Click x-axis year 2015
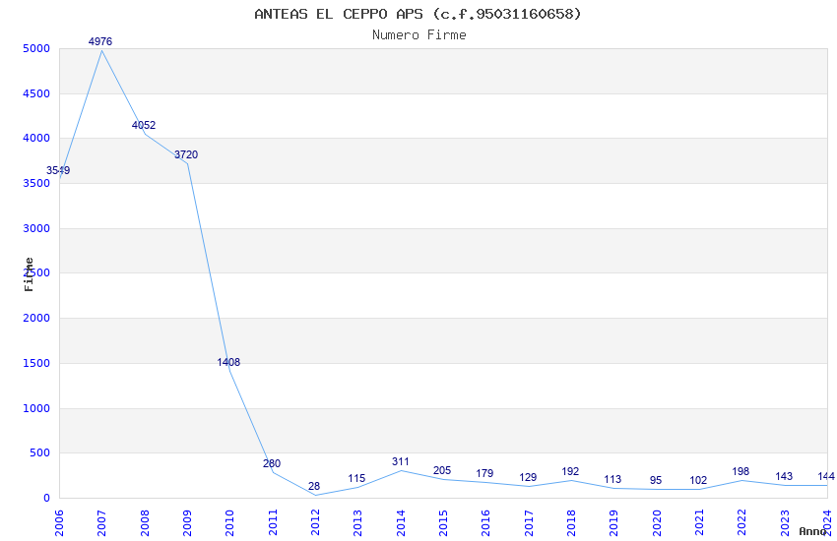 pyautogui.click(x=443, y=523)
